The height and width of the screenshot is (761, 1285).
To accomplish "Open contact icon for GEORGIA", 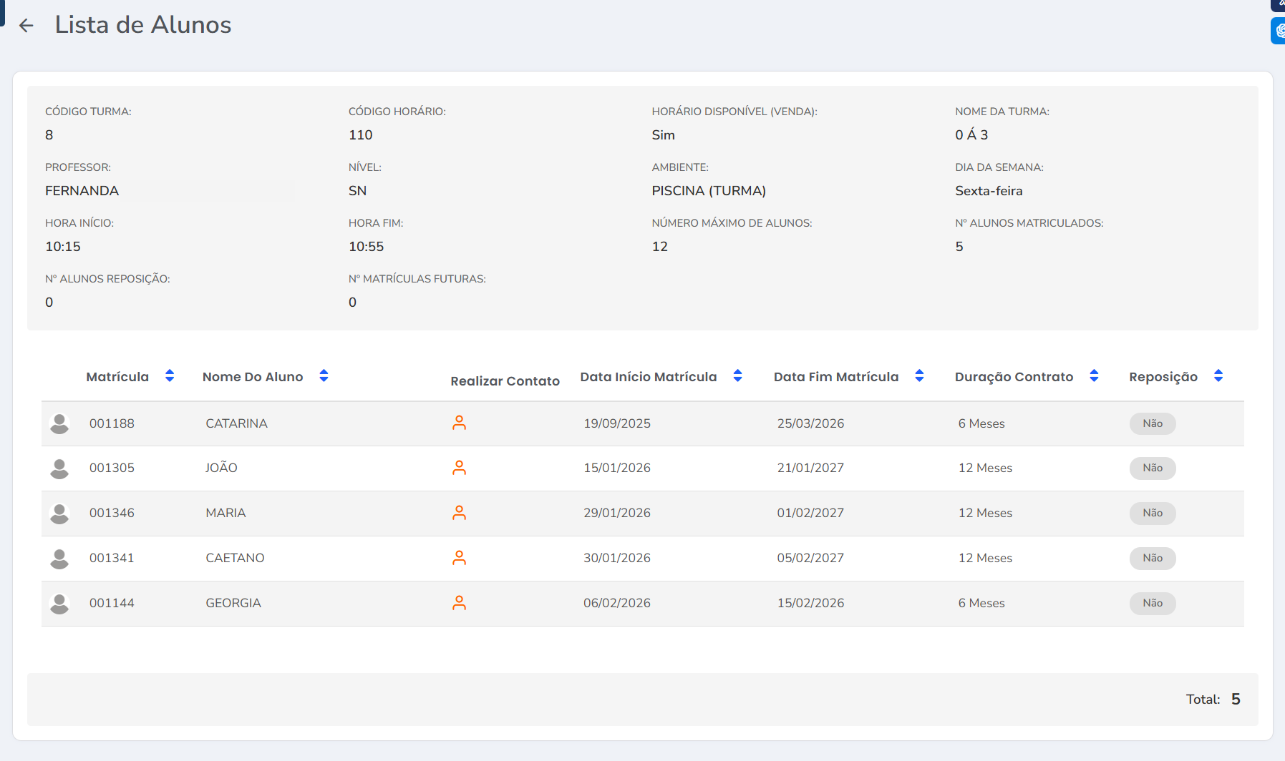I will (x=459, y=603).
